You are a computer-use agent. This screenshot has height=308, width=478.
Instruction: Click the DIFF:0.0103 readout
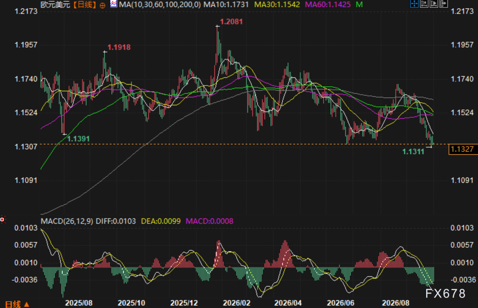tap(116, 221)
